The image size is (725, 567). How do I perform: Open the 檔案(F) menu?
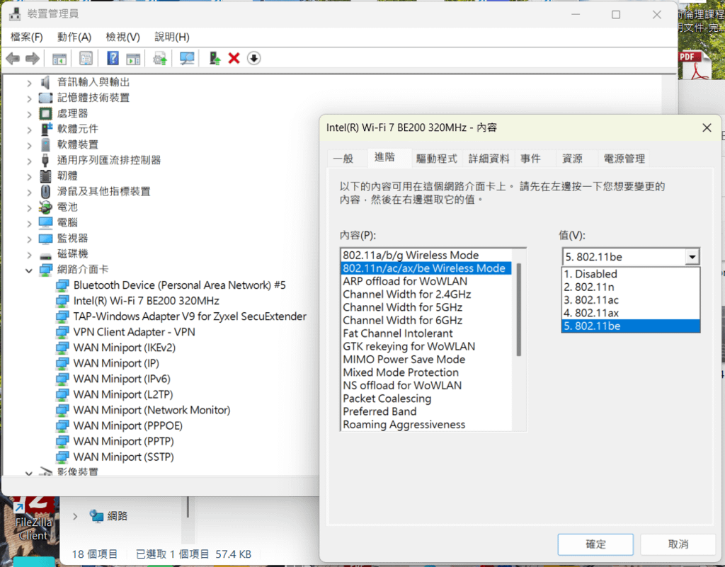(x=26, y=37)
